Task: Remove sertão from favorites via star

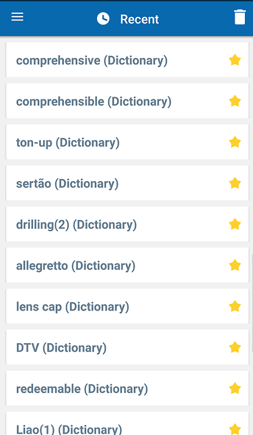Action: tap(235, 183)
